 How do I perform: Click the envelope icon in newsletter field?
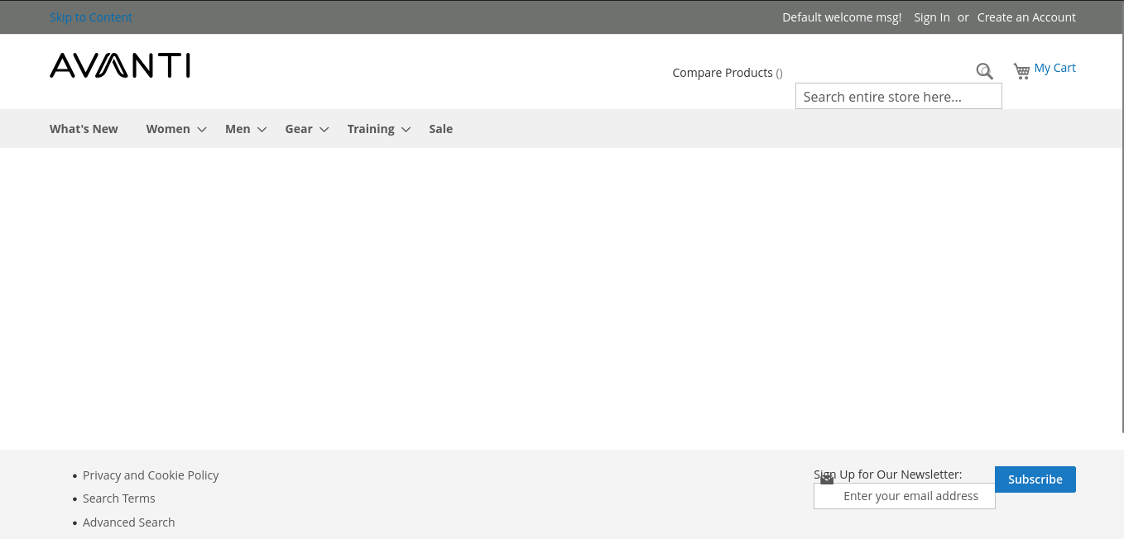tap(827, 479)
